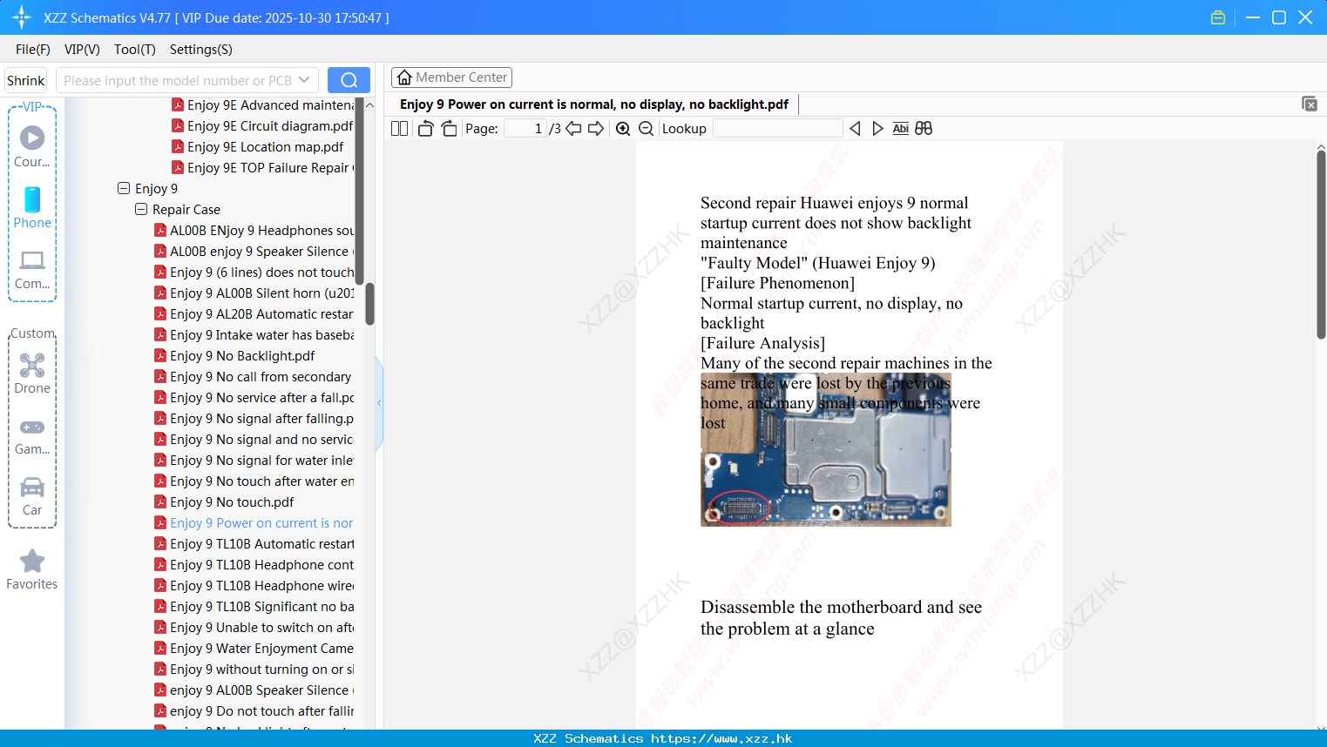Screen dimensions: 1327x747
Task: Open Enjoy 9 Unable to switch on file
Action: 254,628
